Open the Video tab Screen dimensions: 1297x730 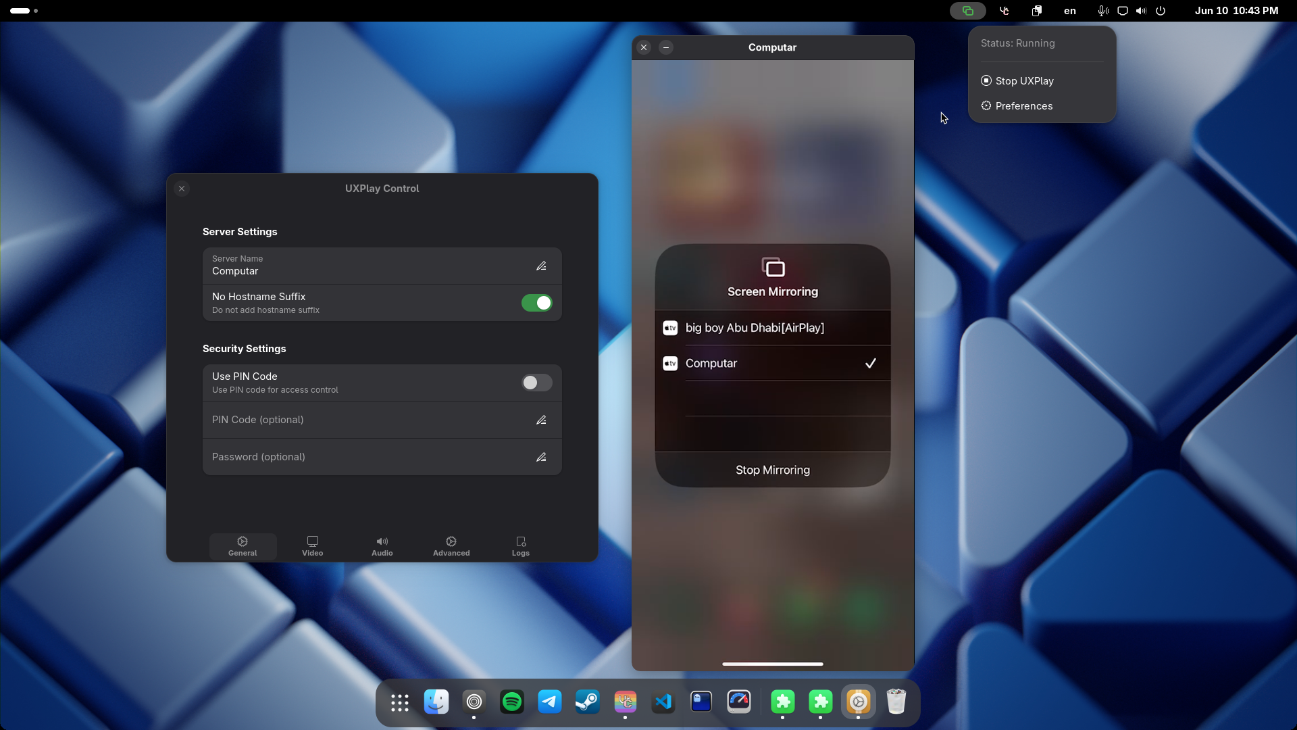(x=313, y=547)
